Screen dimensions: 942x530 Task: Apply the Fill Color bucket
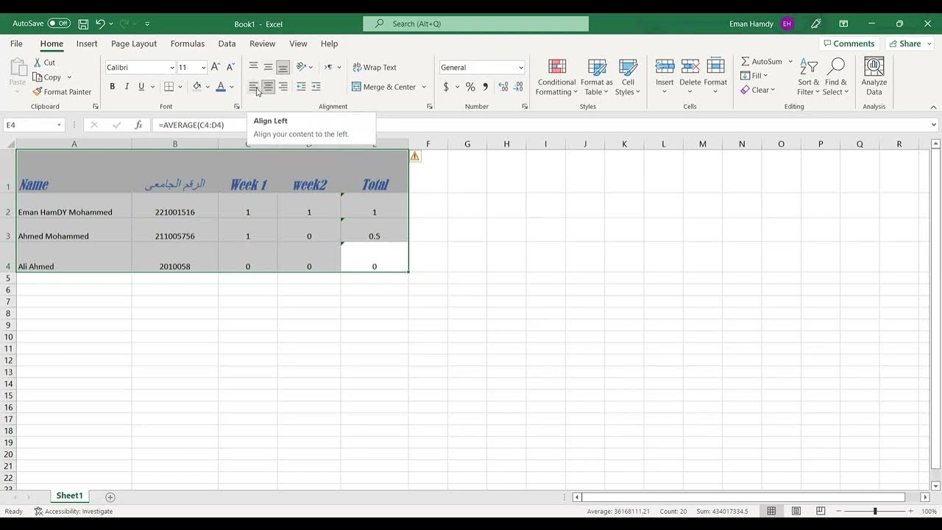click(196, 87)
